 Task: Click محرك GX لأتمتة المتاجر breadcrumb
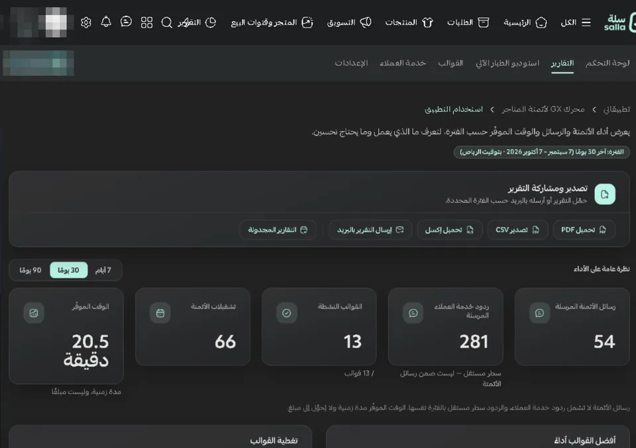[543, 109]
